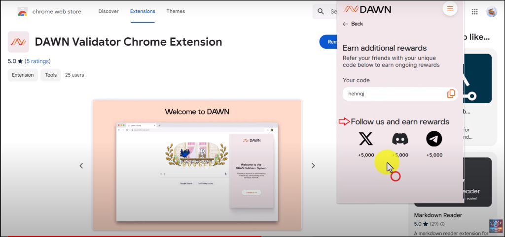This screenshot has height=237, width=505.
Task: Go back using the Back arrow
Action: (353, 24)
